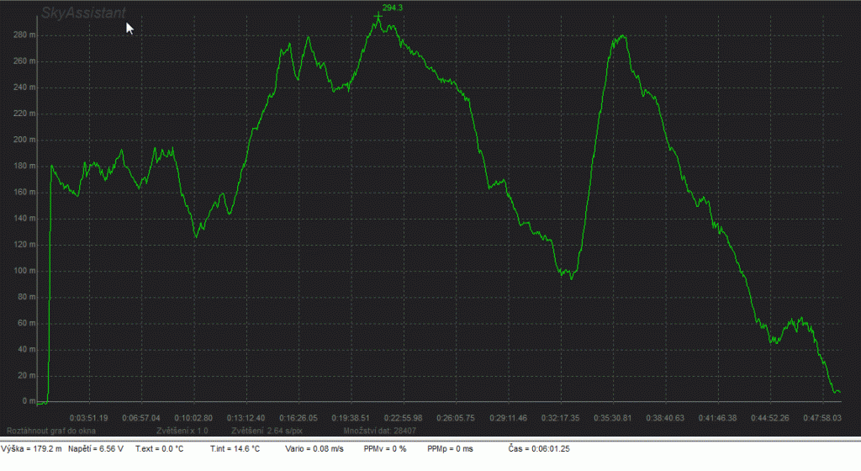Select the 0:19:38.51 time axis label
Screen dimensions: 861x471
pyautogui.click(x=347, y=417)
